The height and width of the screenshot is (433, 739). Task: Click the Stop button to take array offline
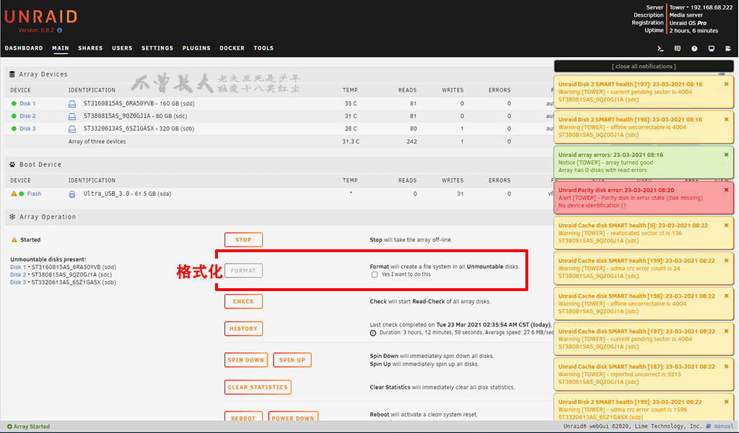pyautogui.click(x=243, y=240)
